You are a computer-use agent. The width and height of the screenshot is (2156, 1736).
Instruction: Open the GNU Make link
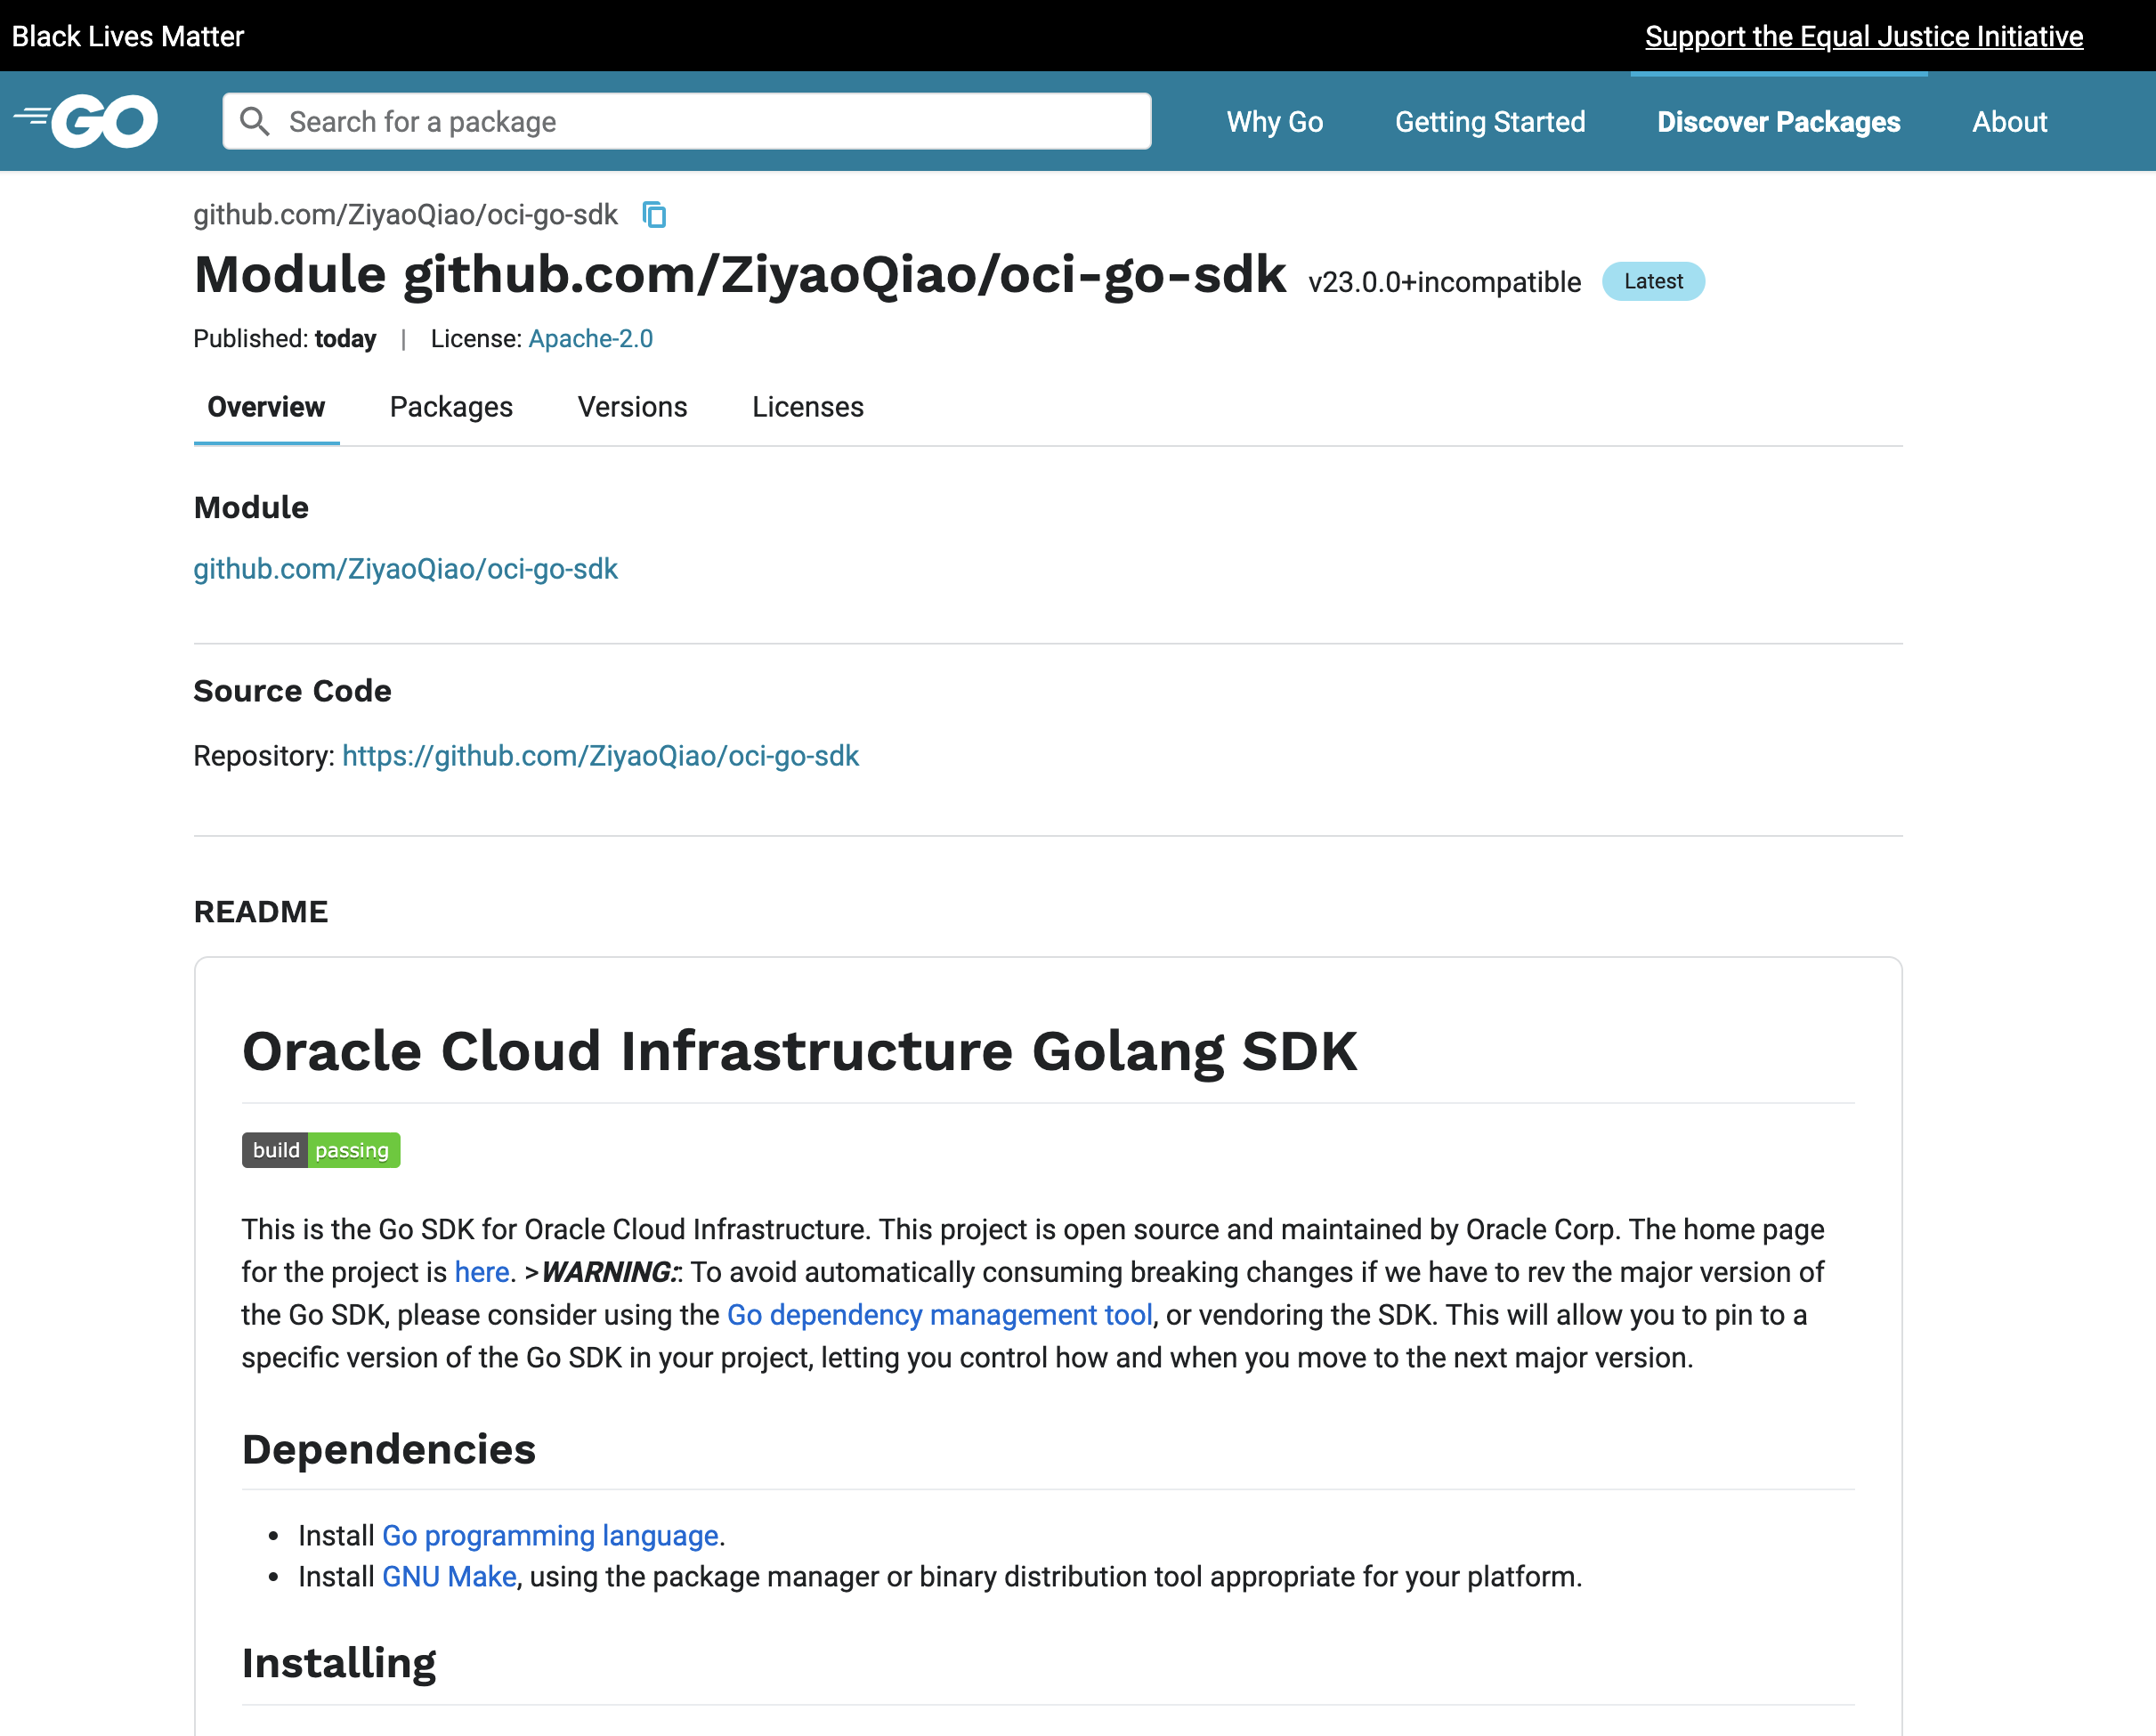(x=449, y=1577)
